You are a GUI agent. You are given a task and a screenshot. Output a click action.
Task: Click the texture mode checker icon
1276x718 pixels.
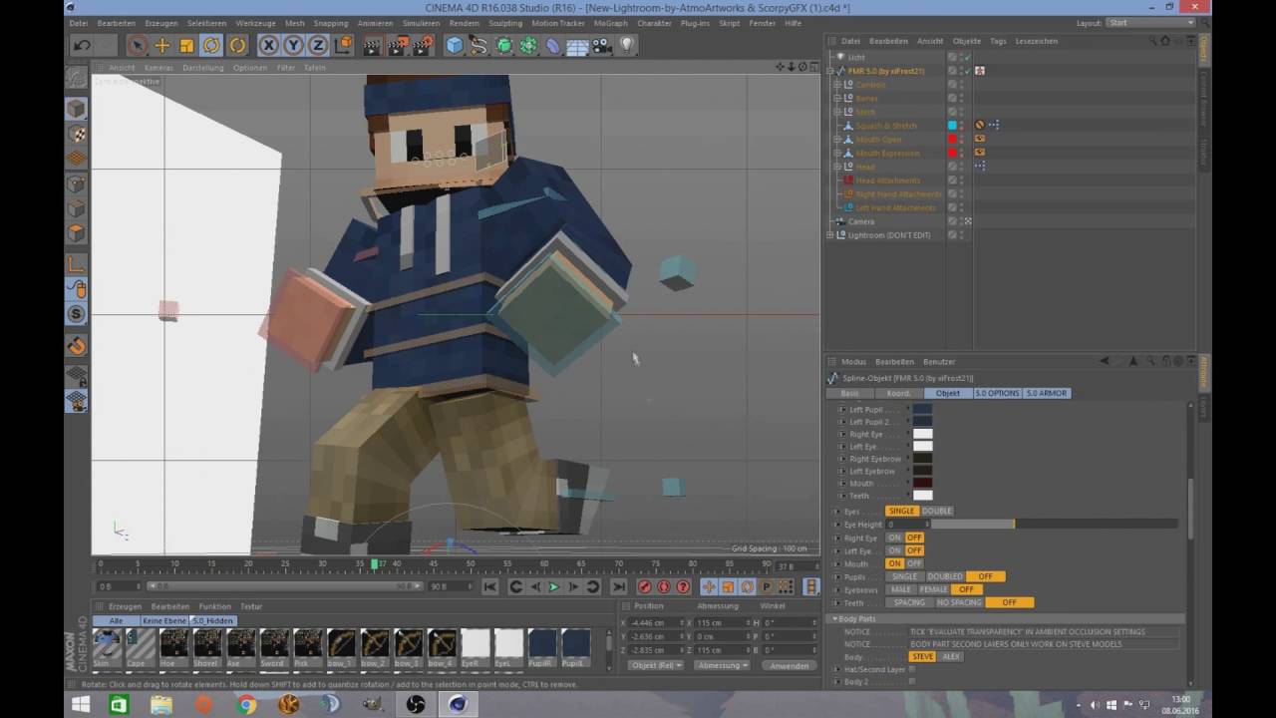click(x=77, y=134)
